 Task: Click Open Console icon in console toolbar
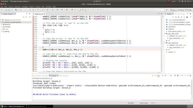tap(182, 76)
